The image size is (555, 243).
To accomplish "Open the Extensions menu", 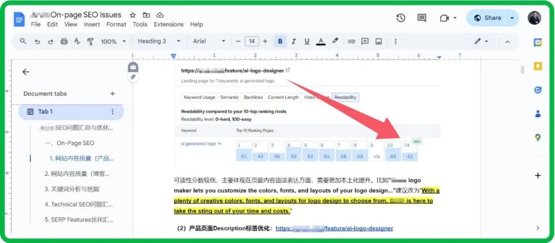I will (x=169, y=24).
